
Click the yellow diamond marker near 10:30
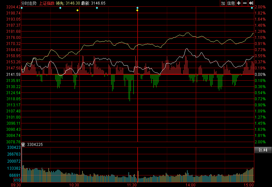point(77,10)
